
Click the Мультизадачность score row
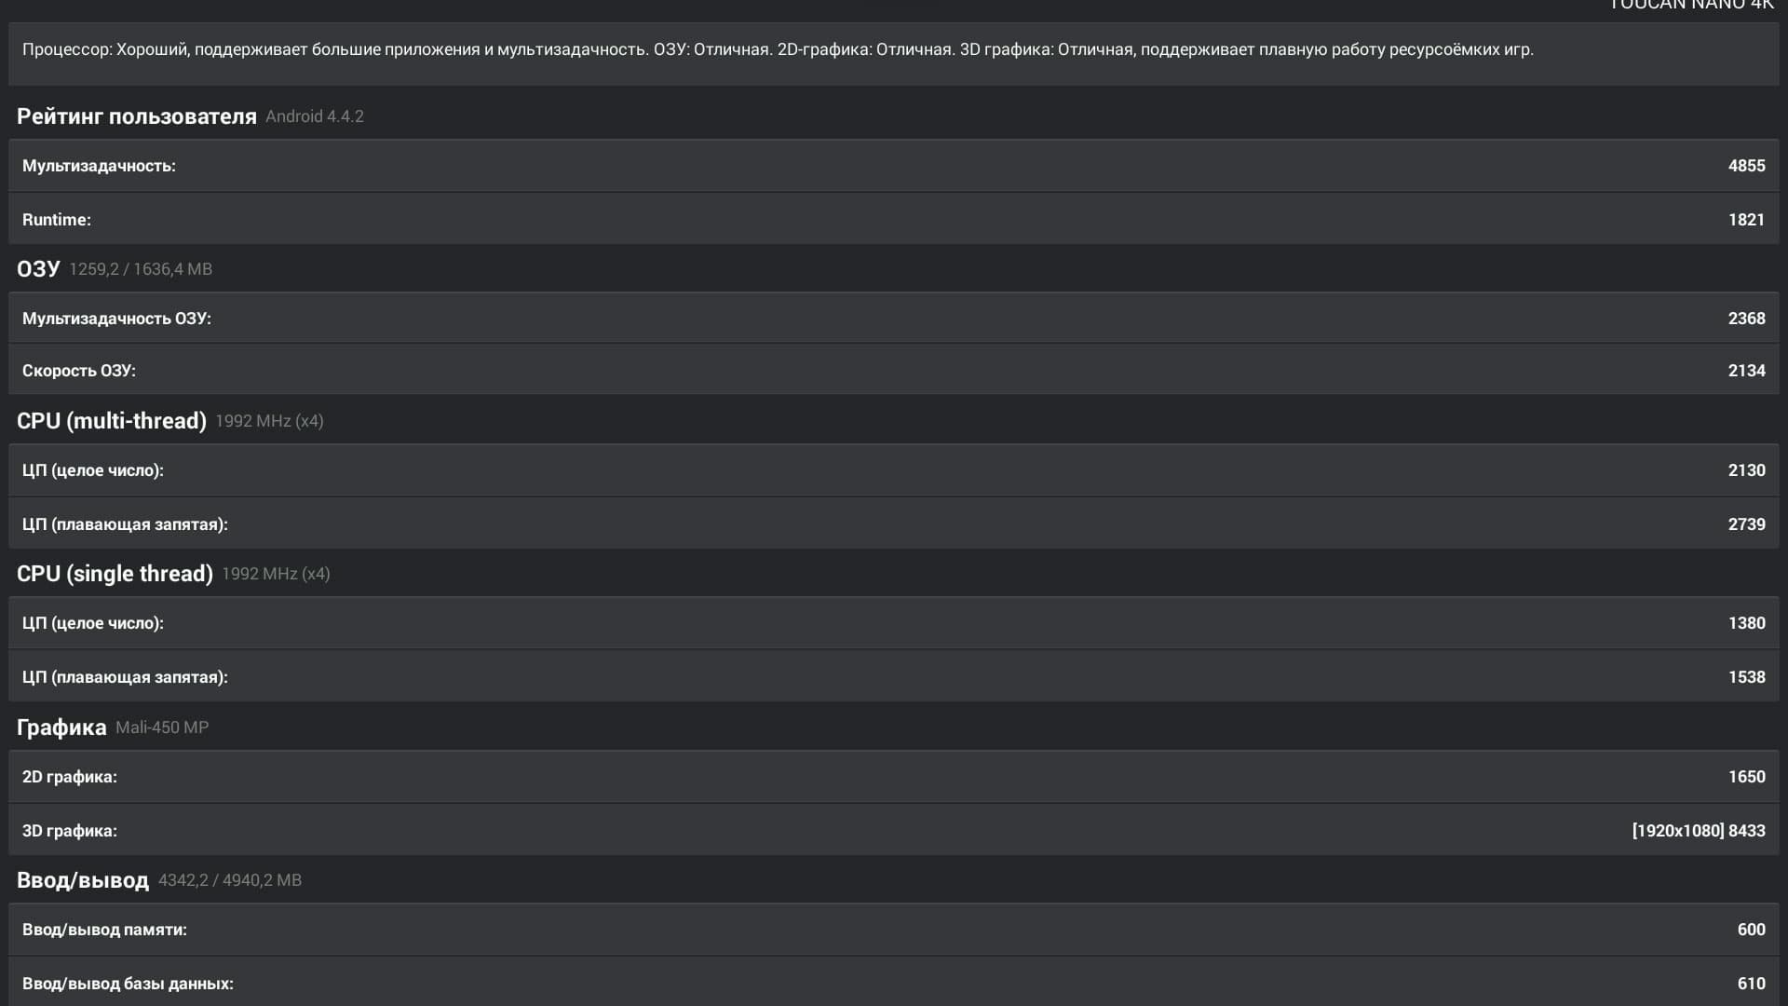pyautogui.click(x=894, y=166)
